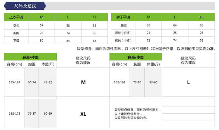Screen dimensions: 219x130
Task: Select the 下摆 XL value 88
Action: click(95, 41)
